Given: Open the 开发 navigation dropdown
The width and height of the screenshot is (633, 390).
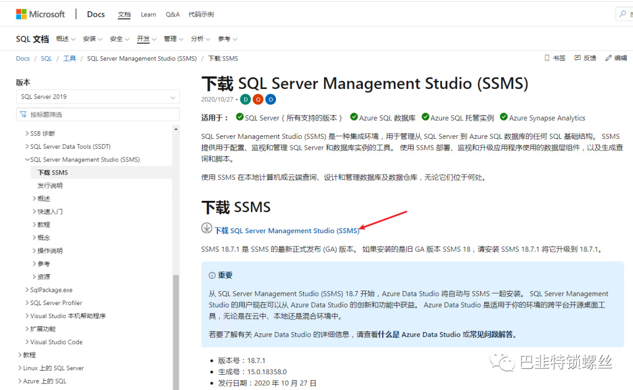Looking at the screenshot, I should click(x=147, y=39).
